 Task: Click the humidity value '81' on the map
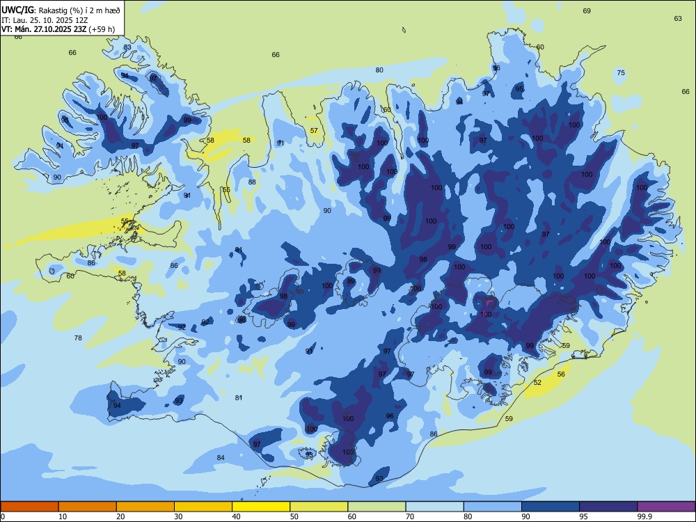click(x=239, y=397)
